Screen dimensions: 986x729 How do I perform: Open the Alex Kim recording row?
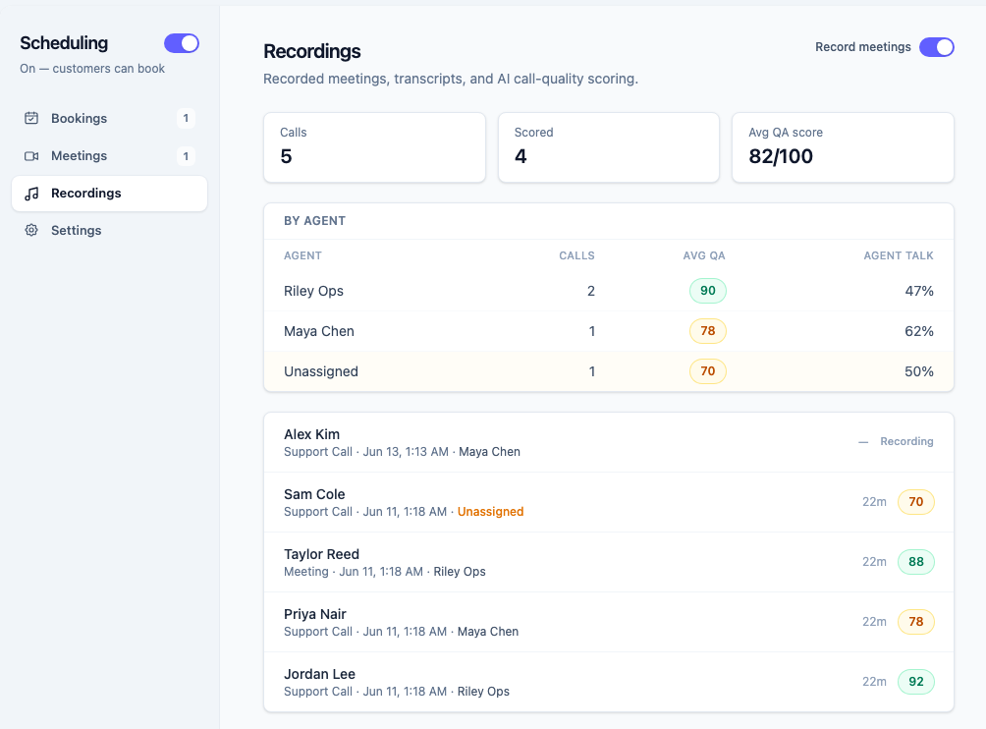click(x=609, y=442)
